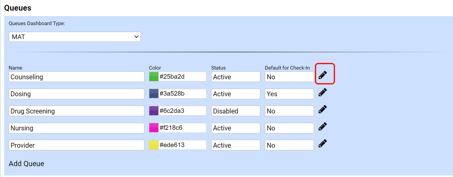Screen dimensions: 453x177
Task: Click the Yes check-in field for Dosing
Action: point(289,94)
